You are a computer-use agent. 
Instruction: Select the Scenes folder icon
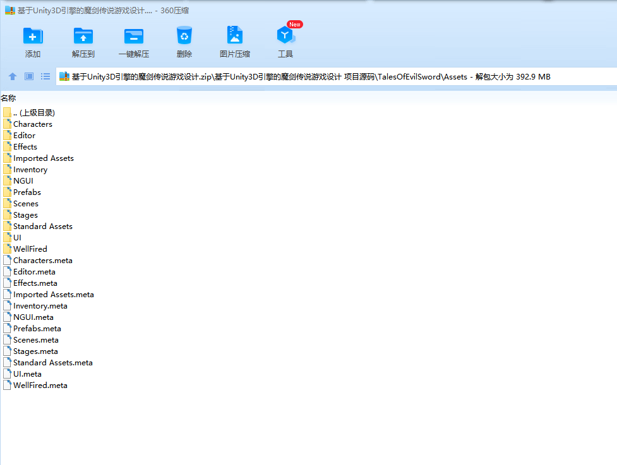(x=7, y=204)
